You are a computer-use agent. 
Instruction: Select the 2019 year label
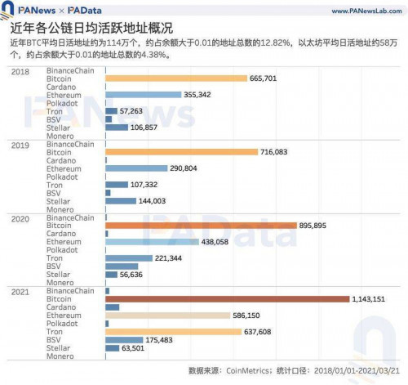click(x=20, y=145)
